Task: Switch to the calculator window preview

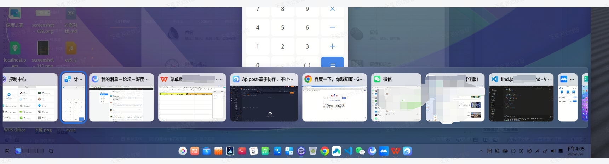Action: (74, 97)
